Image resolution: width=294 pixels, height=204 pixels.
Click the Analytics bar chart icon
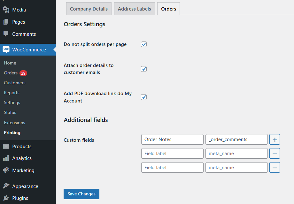coord(6,158)
